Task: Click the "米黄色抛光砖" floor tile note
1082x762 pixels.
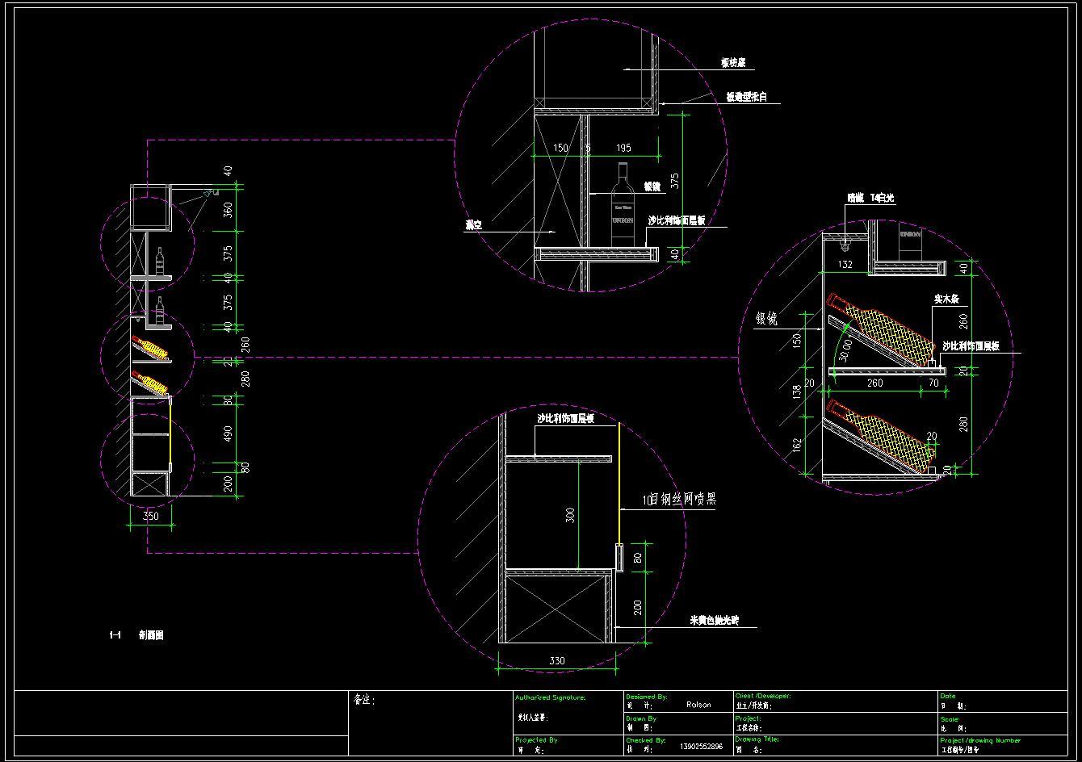Action: click(x=713, y=621)
